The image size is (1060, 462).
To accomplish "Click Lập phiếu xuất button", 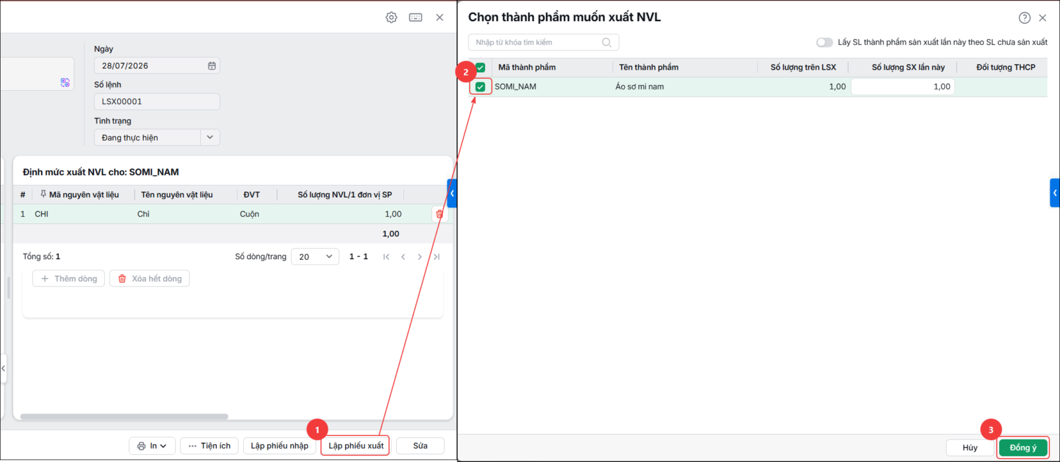I will [356, 446].
